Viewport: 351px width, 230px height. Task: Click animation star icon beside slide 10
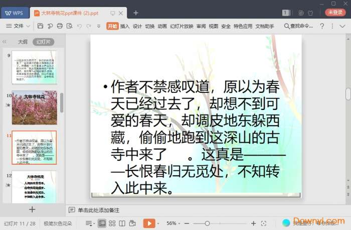click(9, 105)
